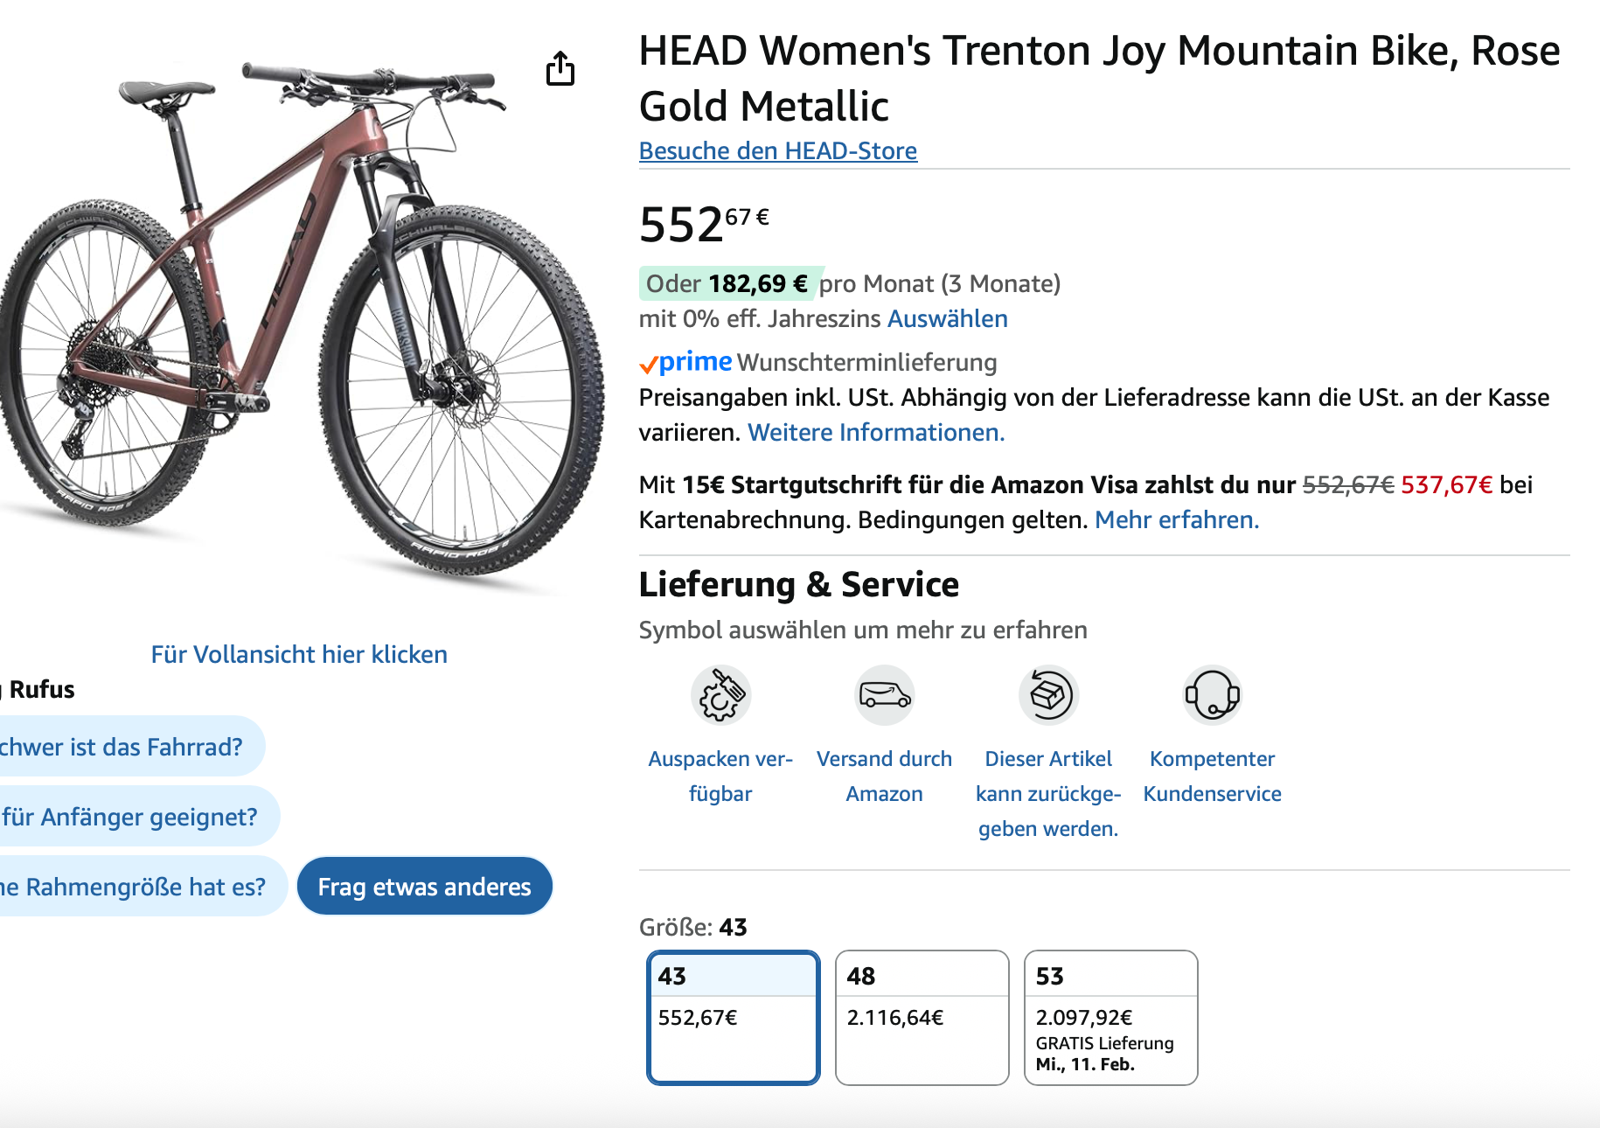Open the Kompetenter Kundenservice text link
This screenshot has width=1600, height=1128.
(1212, 776)
